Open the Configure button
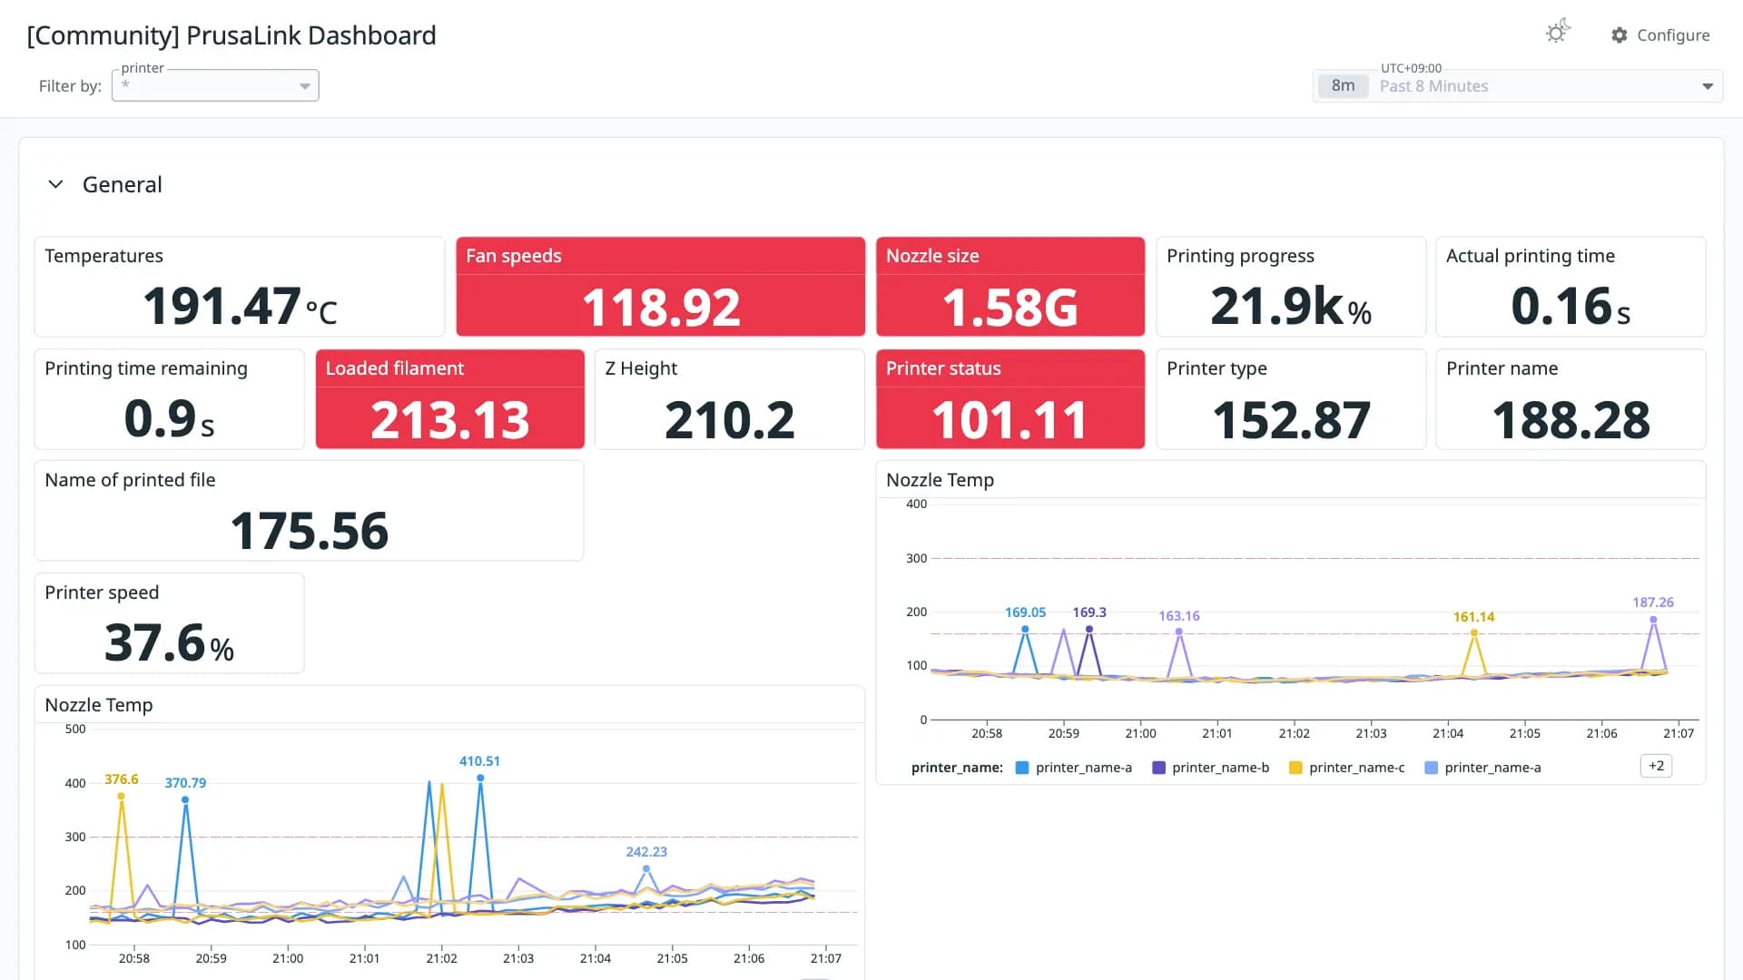The image size is (1743, 980). (1660, 35)
